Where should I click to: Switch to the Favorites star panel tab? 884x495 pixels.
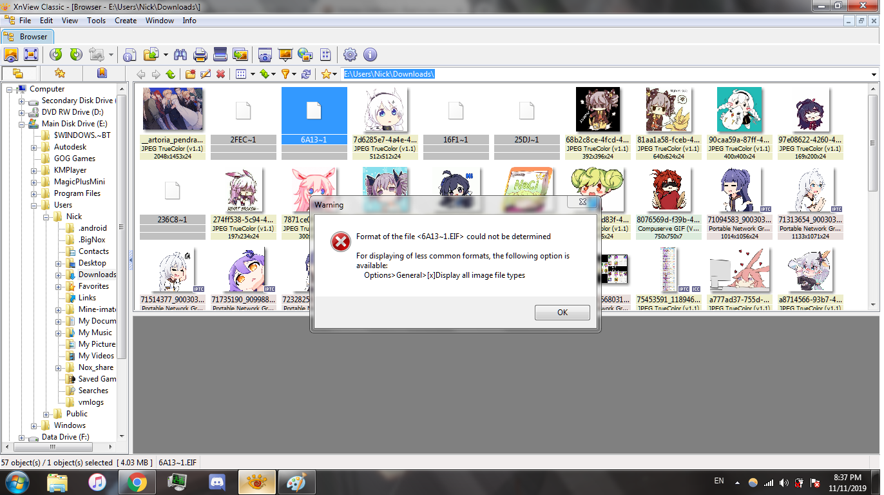(x=60, y=73)
